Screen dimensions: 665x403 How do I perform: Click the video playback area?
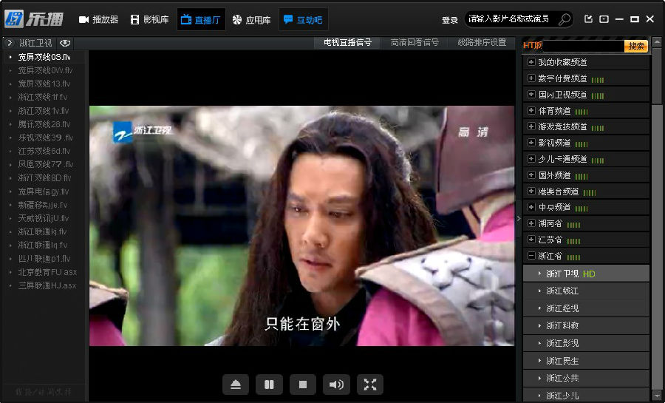[301, 226]
